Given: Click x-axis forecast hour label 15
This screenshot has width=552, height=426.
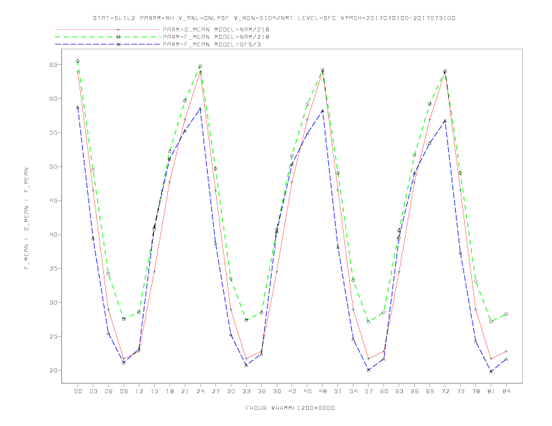Looking at the screenshot, I should point(155,391).
